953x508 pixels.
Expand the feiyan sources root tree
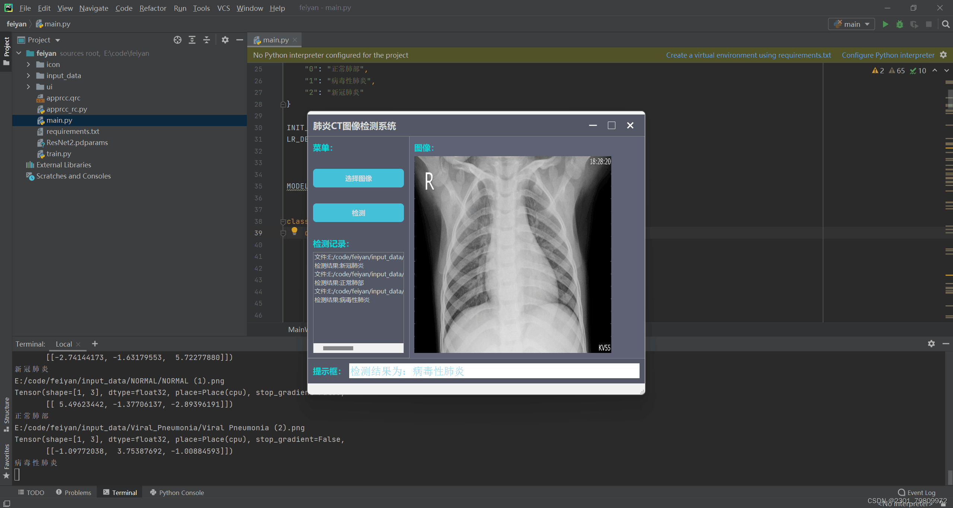[18, 53]
